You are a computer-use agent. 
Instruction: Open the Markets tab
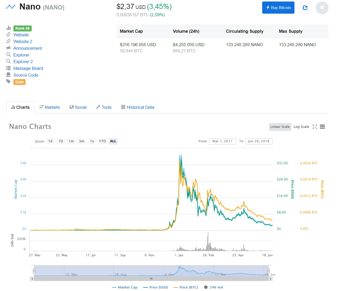(x=50, y=107)
